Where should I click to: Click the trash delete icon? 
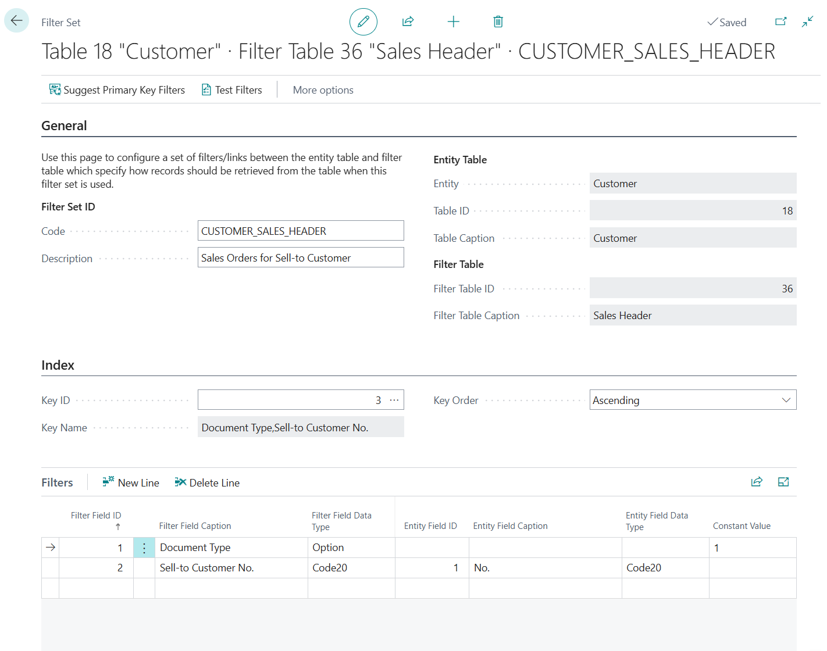pos(498,22)
